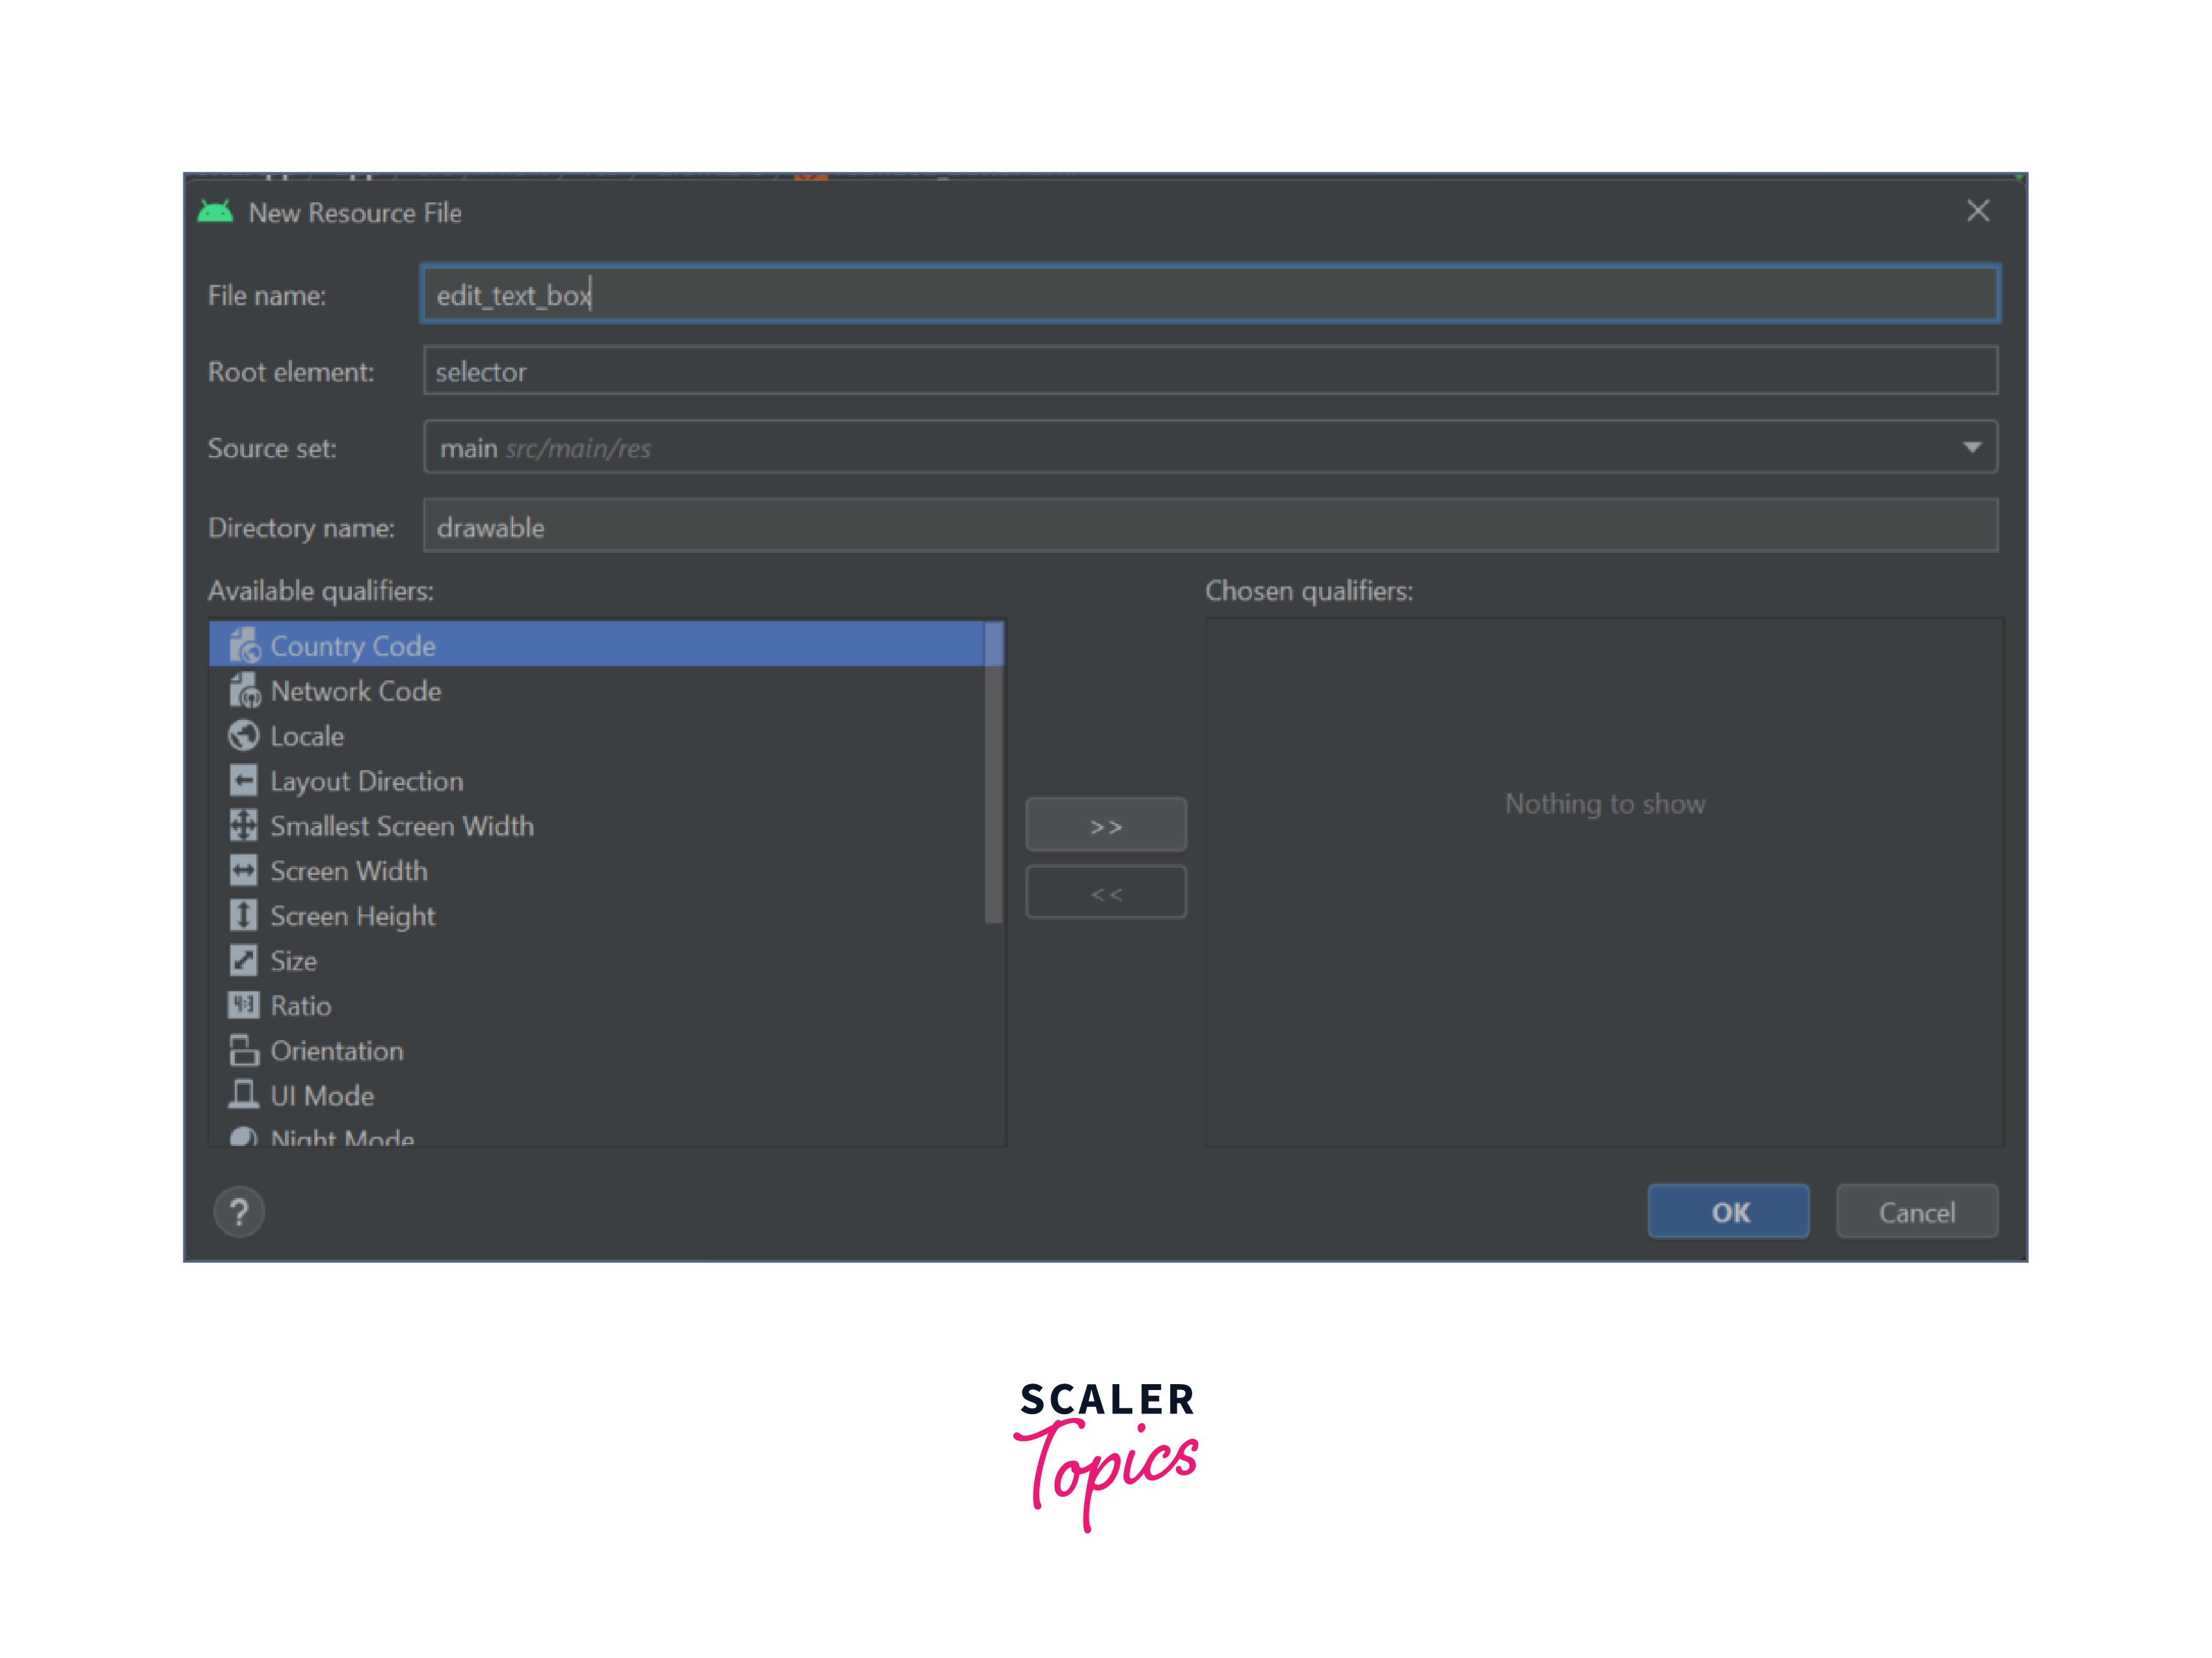The height and width of the screenshot is (1658, 2212).
Task: Click the Smallest Screen Width icon
Action: click(244, 826)
